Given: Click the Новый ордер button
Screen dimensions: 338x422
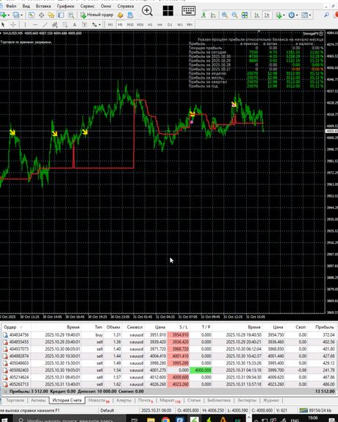Looking at the screenshot, I should [x=97, y=15].
